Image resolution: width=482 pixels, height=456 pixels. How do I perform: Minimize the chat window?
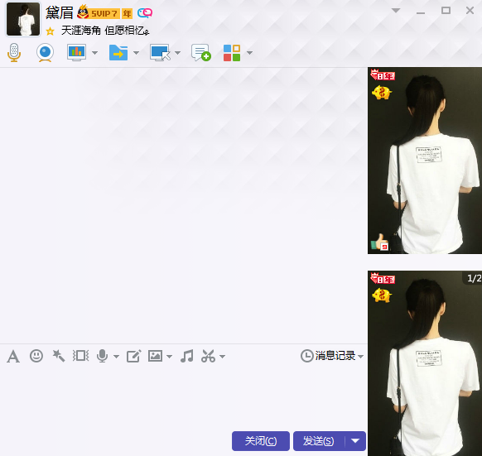421,12
